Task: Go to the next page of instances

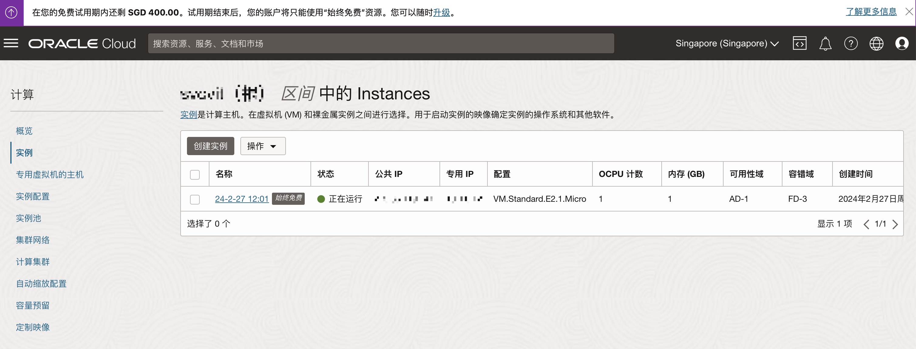Action: [895, 224]
